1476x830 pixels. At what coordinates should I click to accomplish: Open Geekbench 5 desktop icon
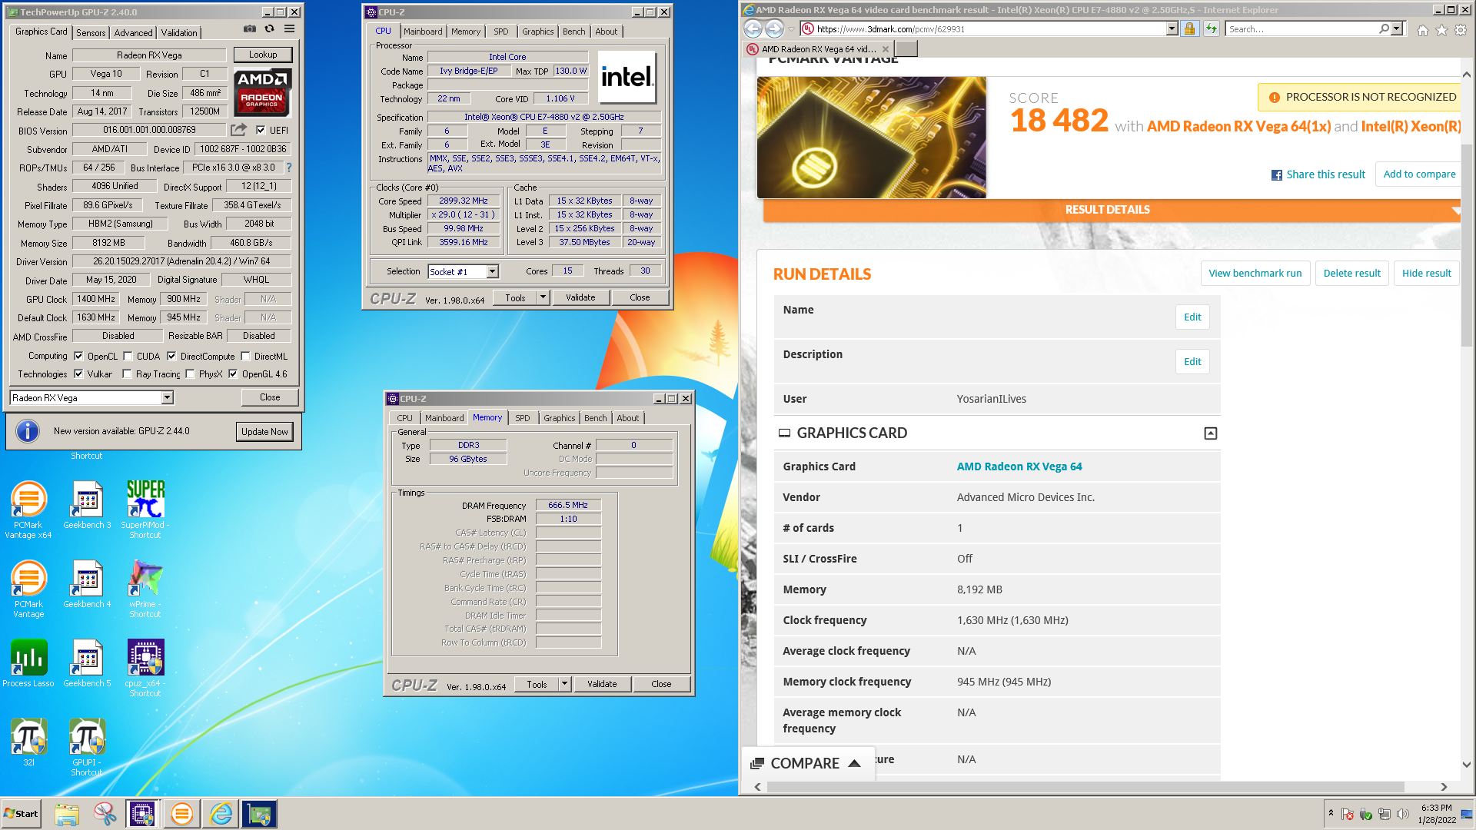(87, 663)
